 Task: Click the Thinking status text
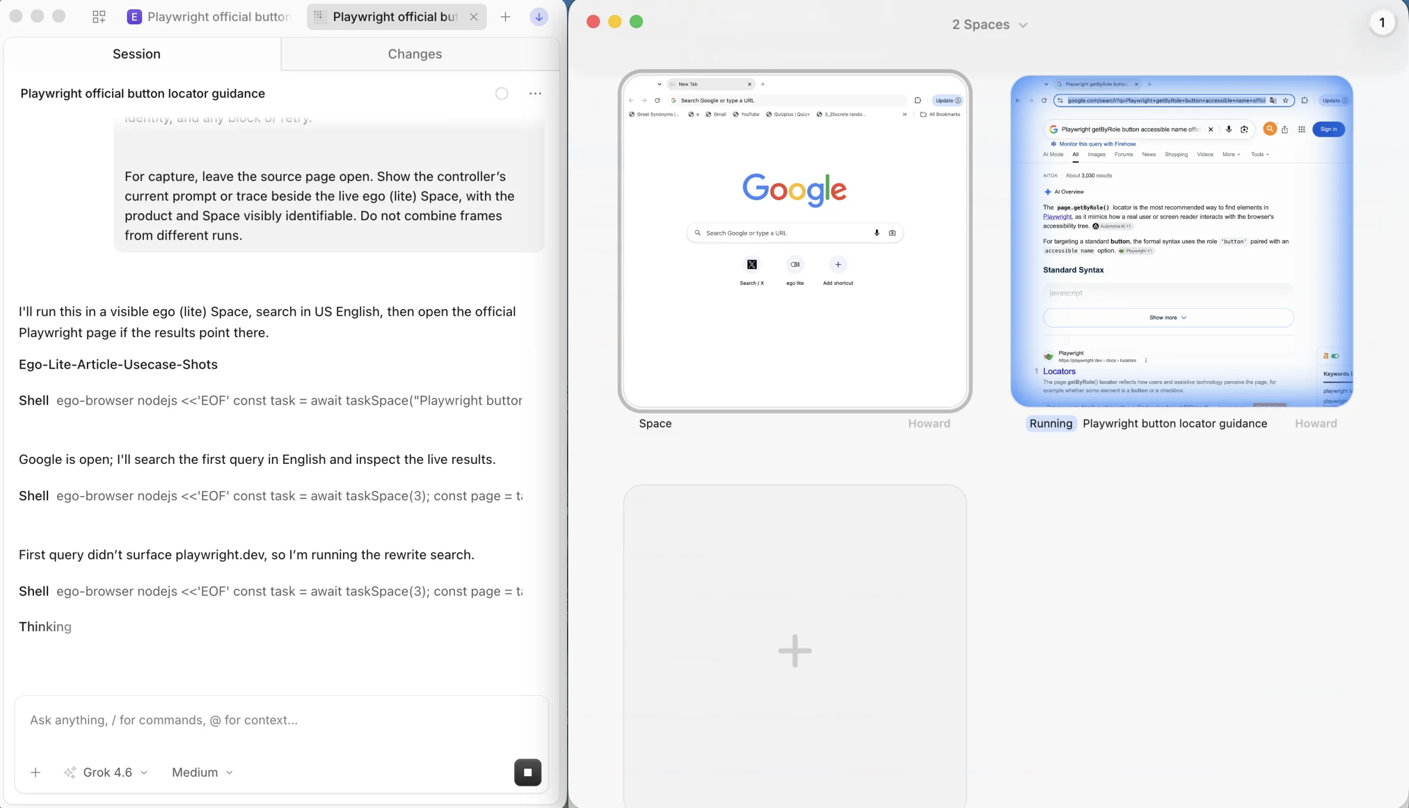[45, 627]
